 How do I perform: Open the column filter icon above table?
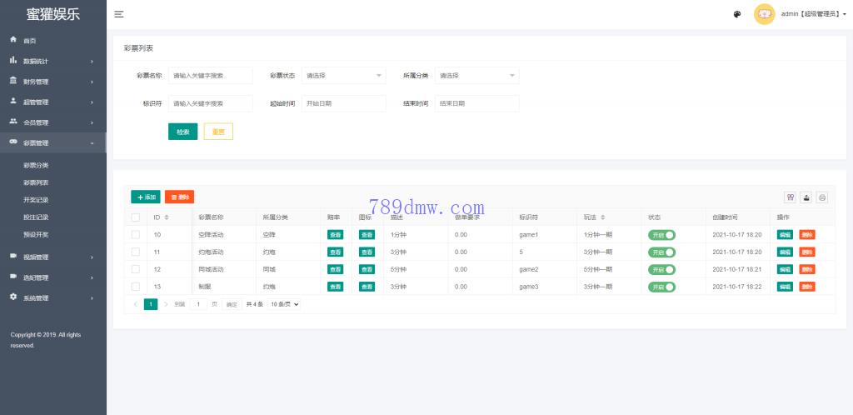pos(790,197)
